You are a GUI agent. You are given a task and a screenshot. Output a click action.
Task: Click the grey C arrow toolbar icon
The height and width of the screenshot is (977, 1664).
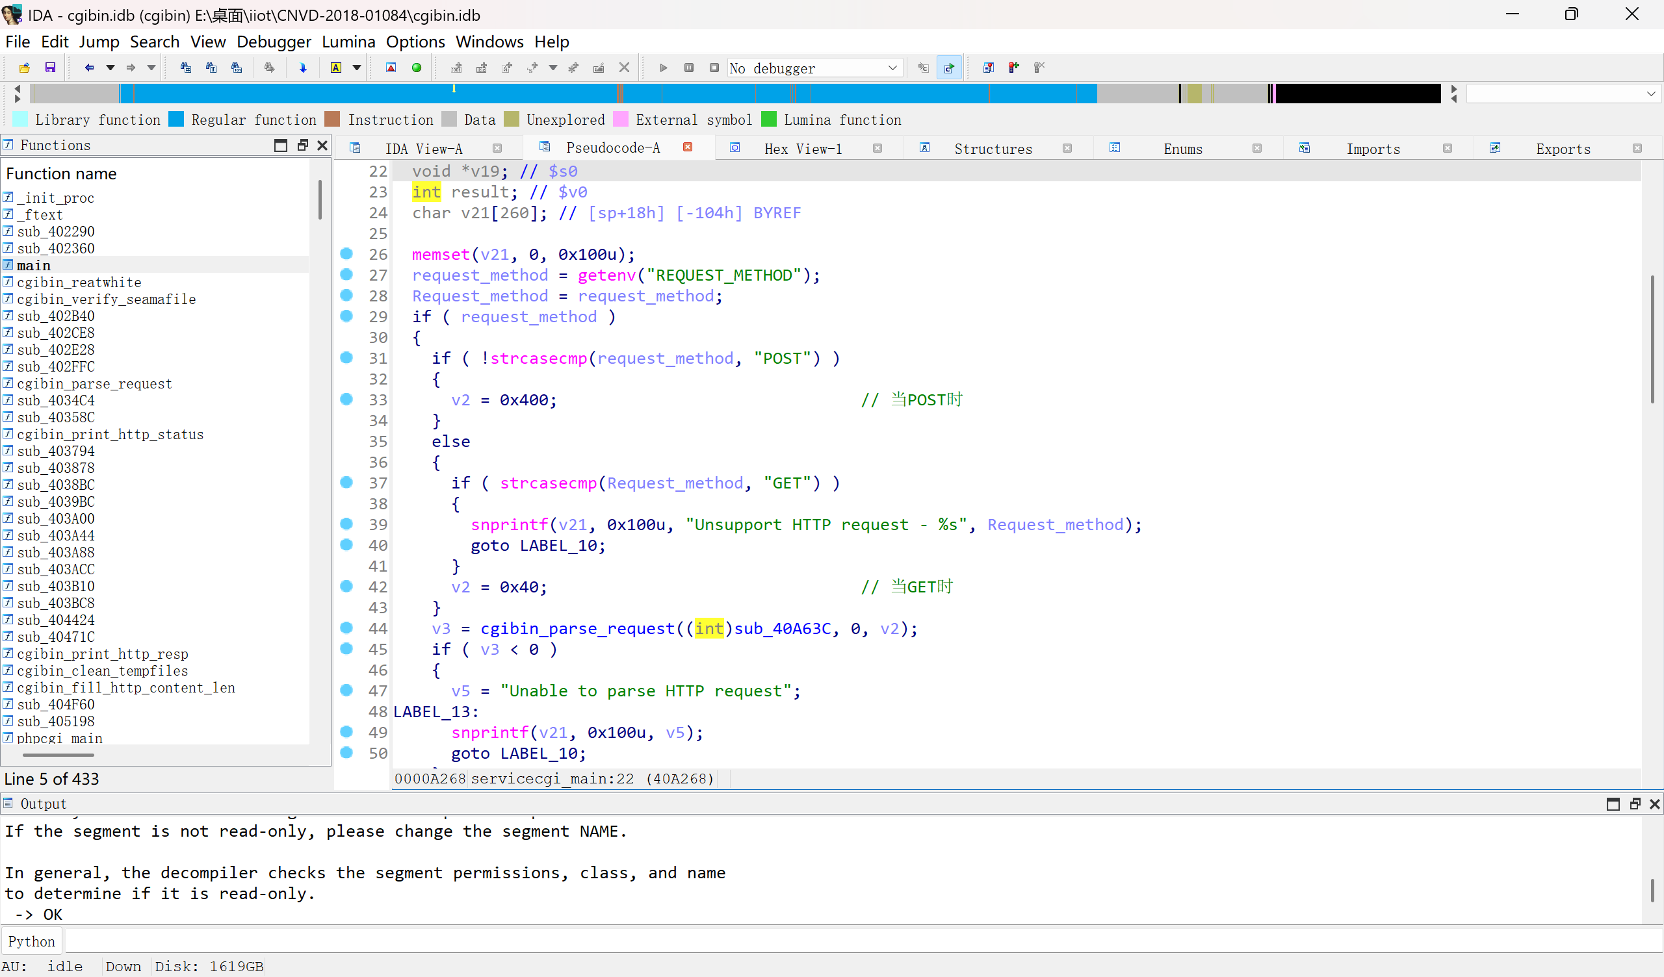pyautogui.click(x=923, y=68)
